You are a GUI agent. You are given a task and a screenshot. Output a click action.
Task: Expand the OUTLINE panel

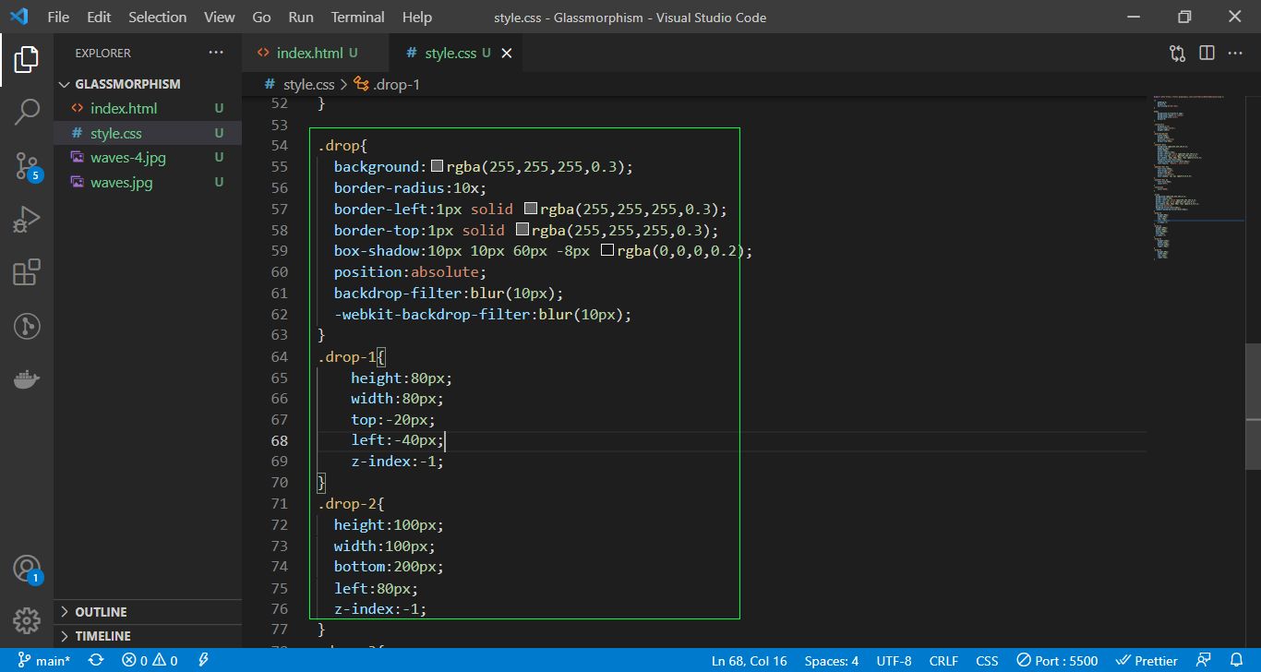pyautogui.click(x=148, y=612)
